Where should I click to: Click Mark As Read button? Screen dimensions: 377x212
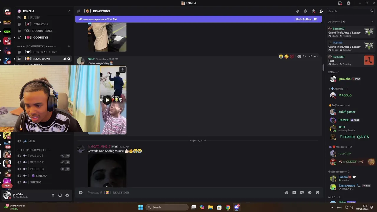tap(306, 19)
